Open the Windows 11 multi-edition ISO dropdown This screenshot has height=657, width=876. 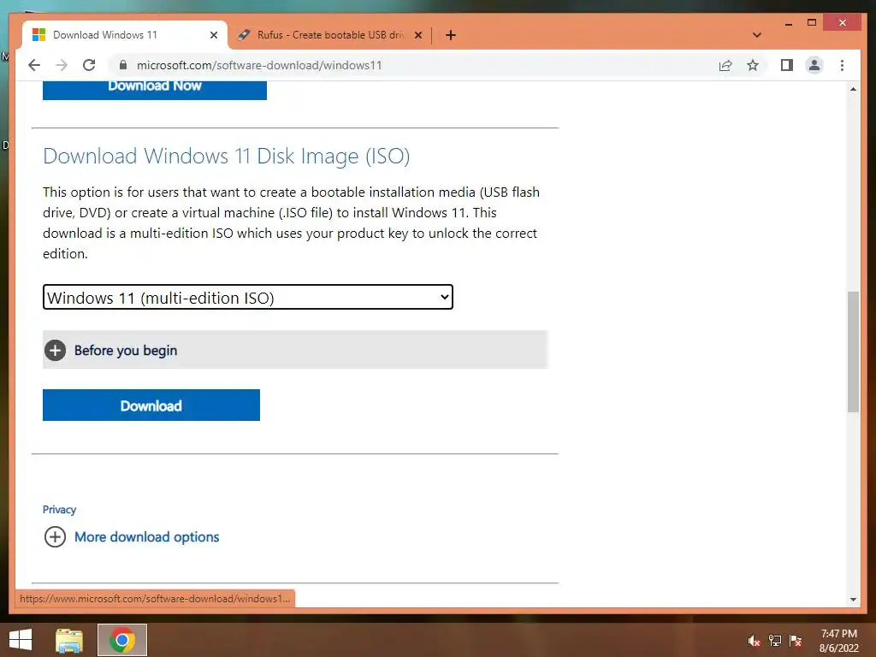click(x=247, y=297)
